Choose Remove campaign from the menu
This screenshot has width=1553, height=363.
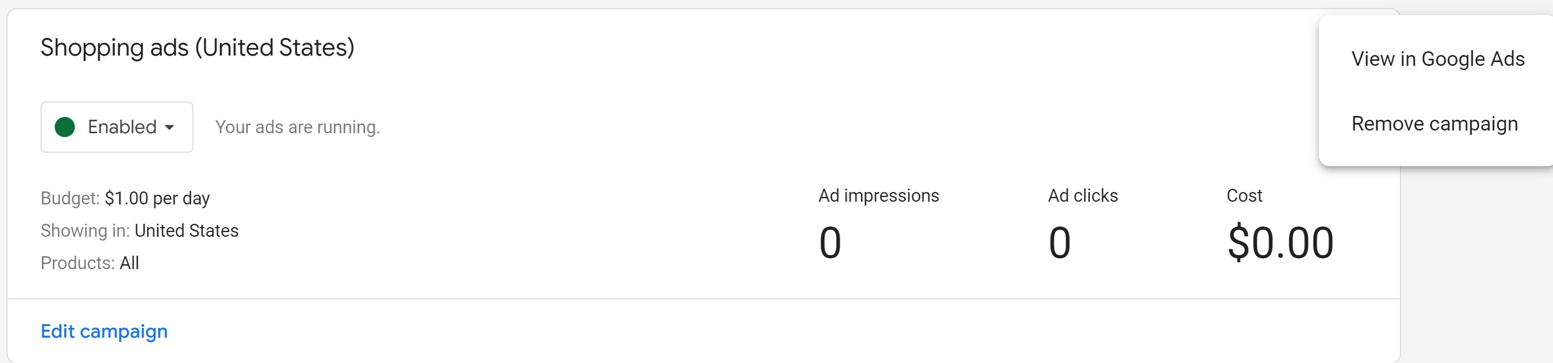[1434, 124]
